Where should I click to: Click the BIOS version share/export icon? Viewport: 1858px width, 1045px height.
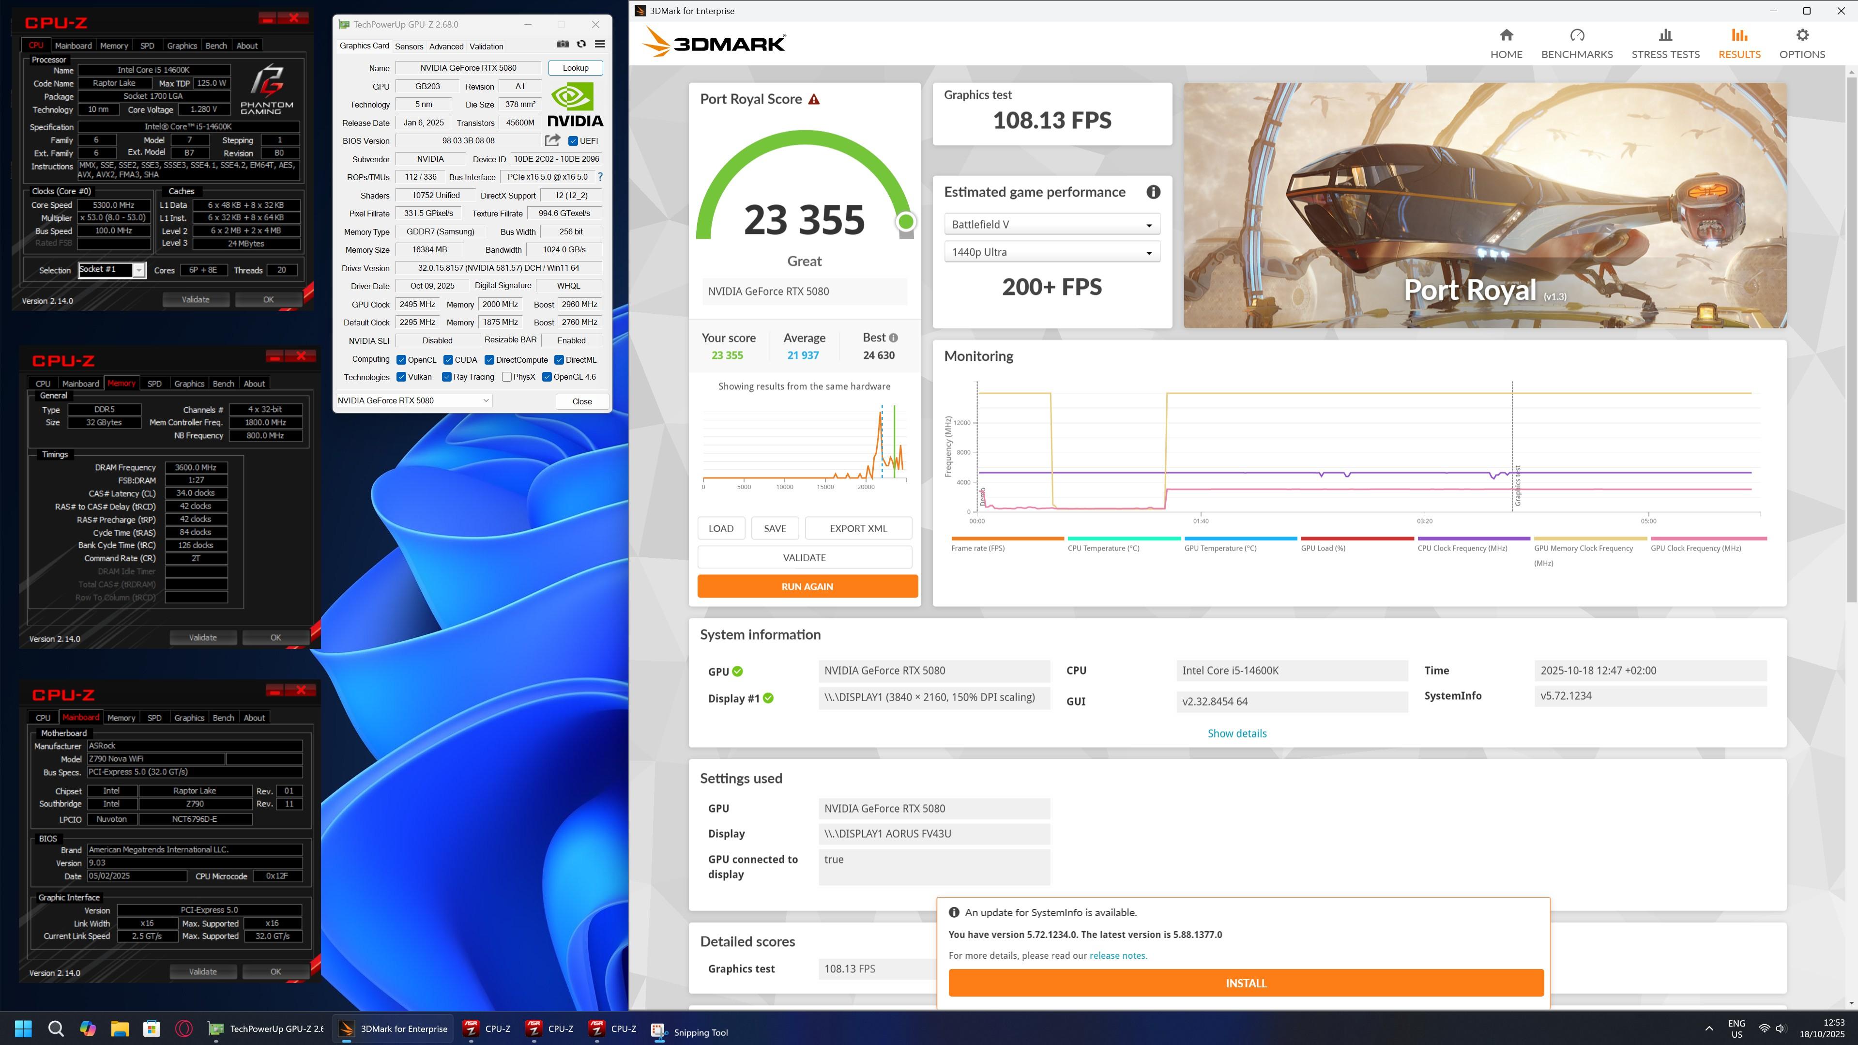coord(552,141)
